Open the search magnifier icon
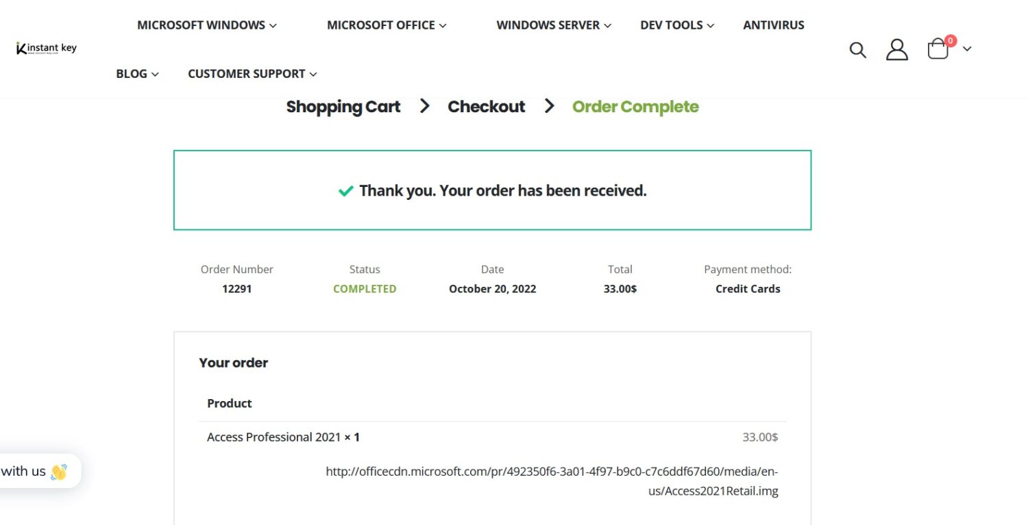This screenshot has height=525, width=1028. click(x=857, y=49)
